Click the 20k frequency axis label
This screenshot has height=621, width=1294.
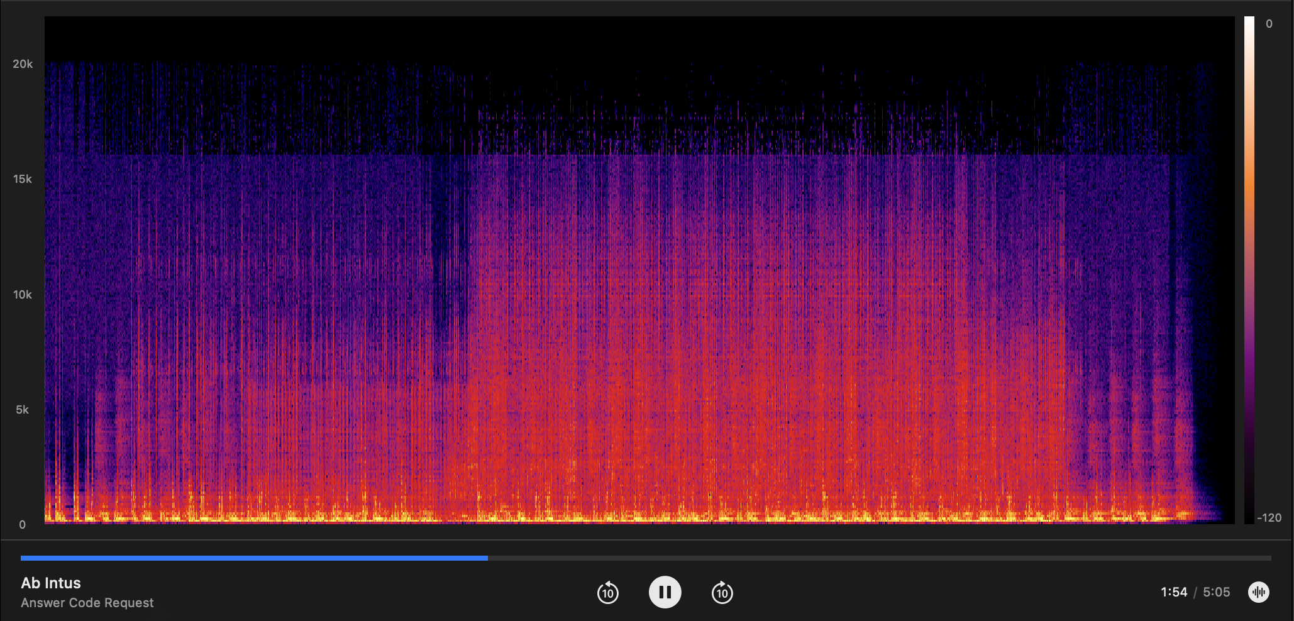(x=22, y=63)
